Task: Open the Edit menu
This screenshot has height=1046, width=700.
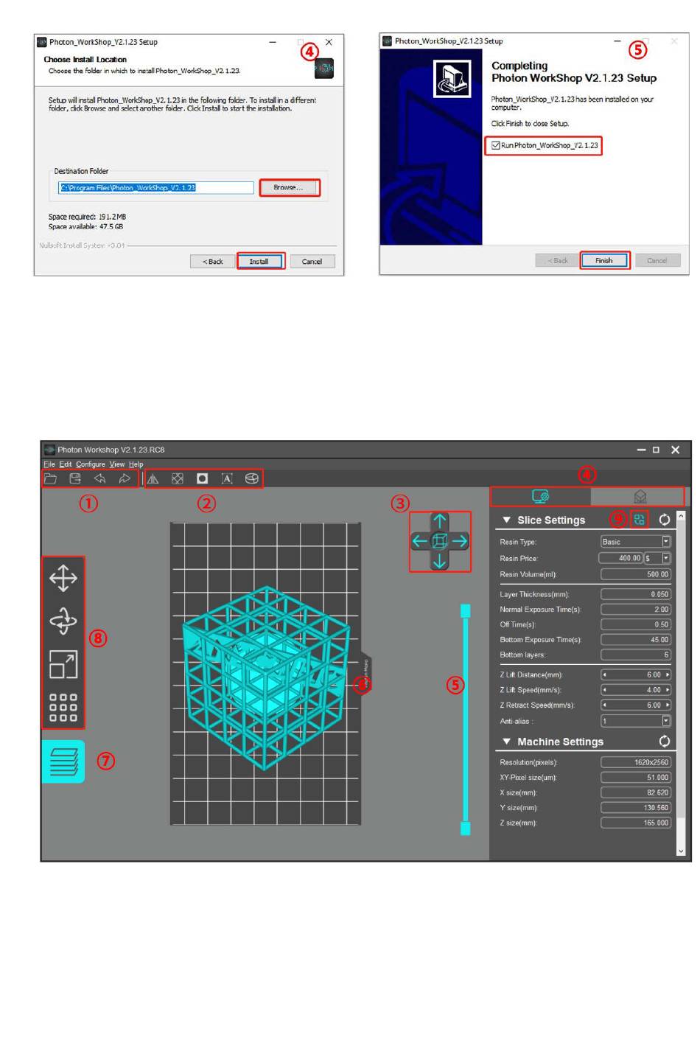Action: [66, 464]
